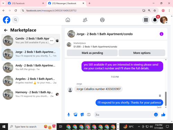Open the Friends icon
173x130 pixels.
pyautogui.click(x=85, y=20)
